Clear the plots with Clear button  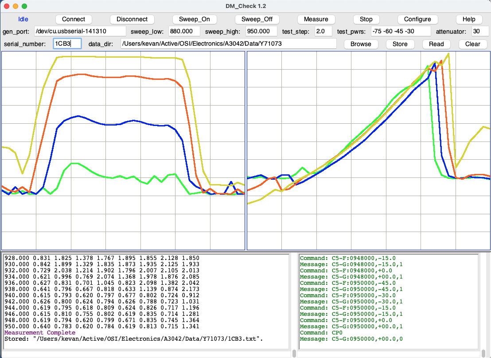472,44
